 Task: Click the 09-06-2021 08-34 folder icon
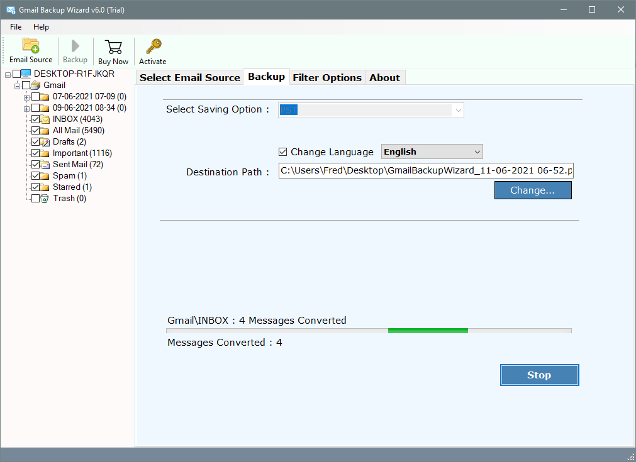tap(45, 108)
